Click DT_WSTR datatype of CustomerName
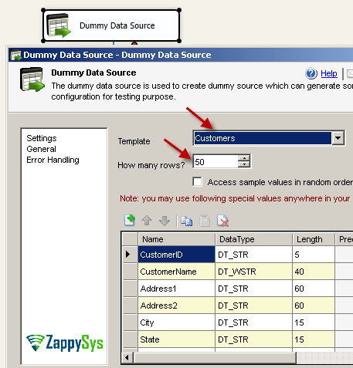 coord(253,272)
